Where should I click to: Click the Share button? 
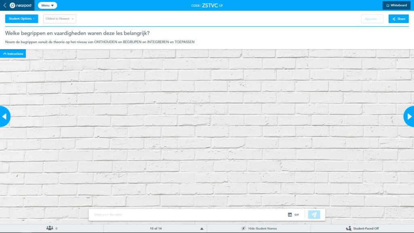coord(398,19)
